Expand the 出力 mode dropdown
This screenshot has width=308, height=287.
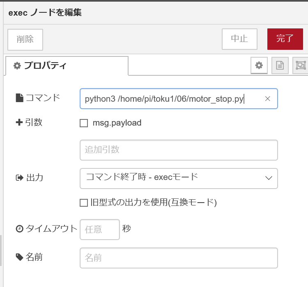(179, 178)
